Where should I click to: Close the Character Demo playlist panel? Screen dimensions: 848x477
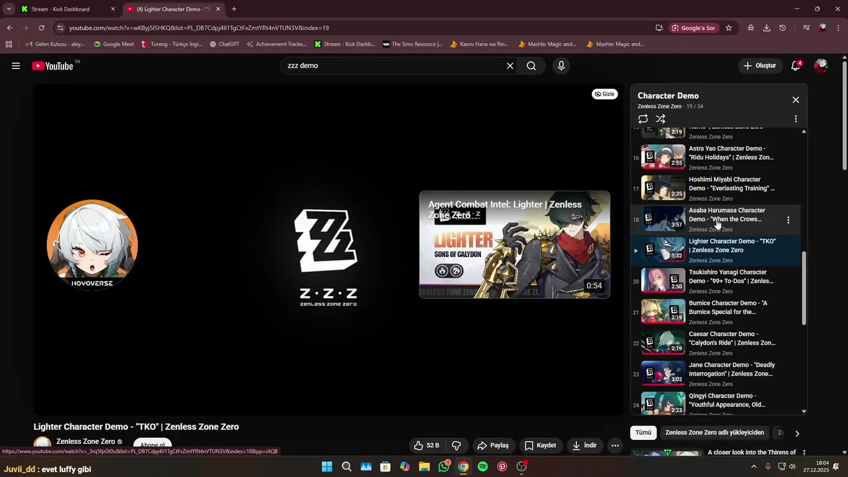click(x=796, y=100)
